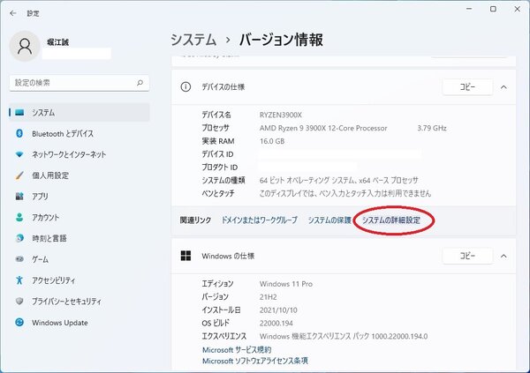Screen dimensions: 530x373
Task: Click the privacy shield icon
Action: pos(19,301)
